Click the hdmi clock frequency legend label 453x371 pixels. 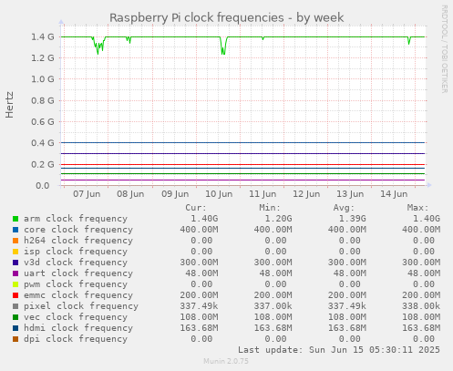click(78, 328)
